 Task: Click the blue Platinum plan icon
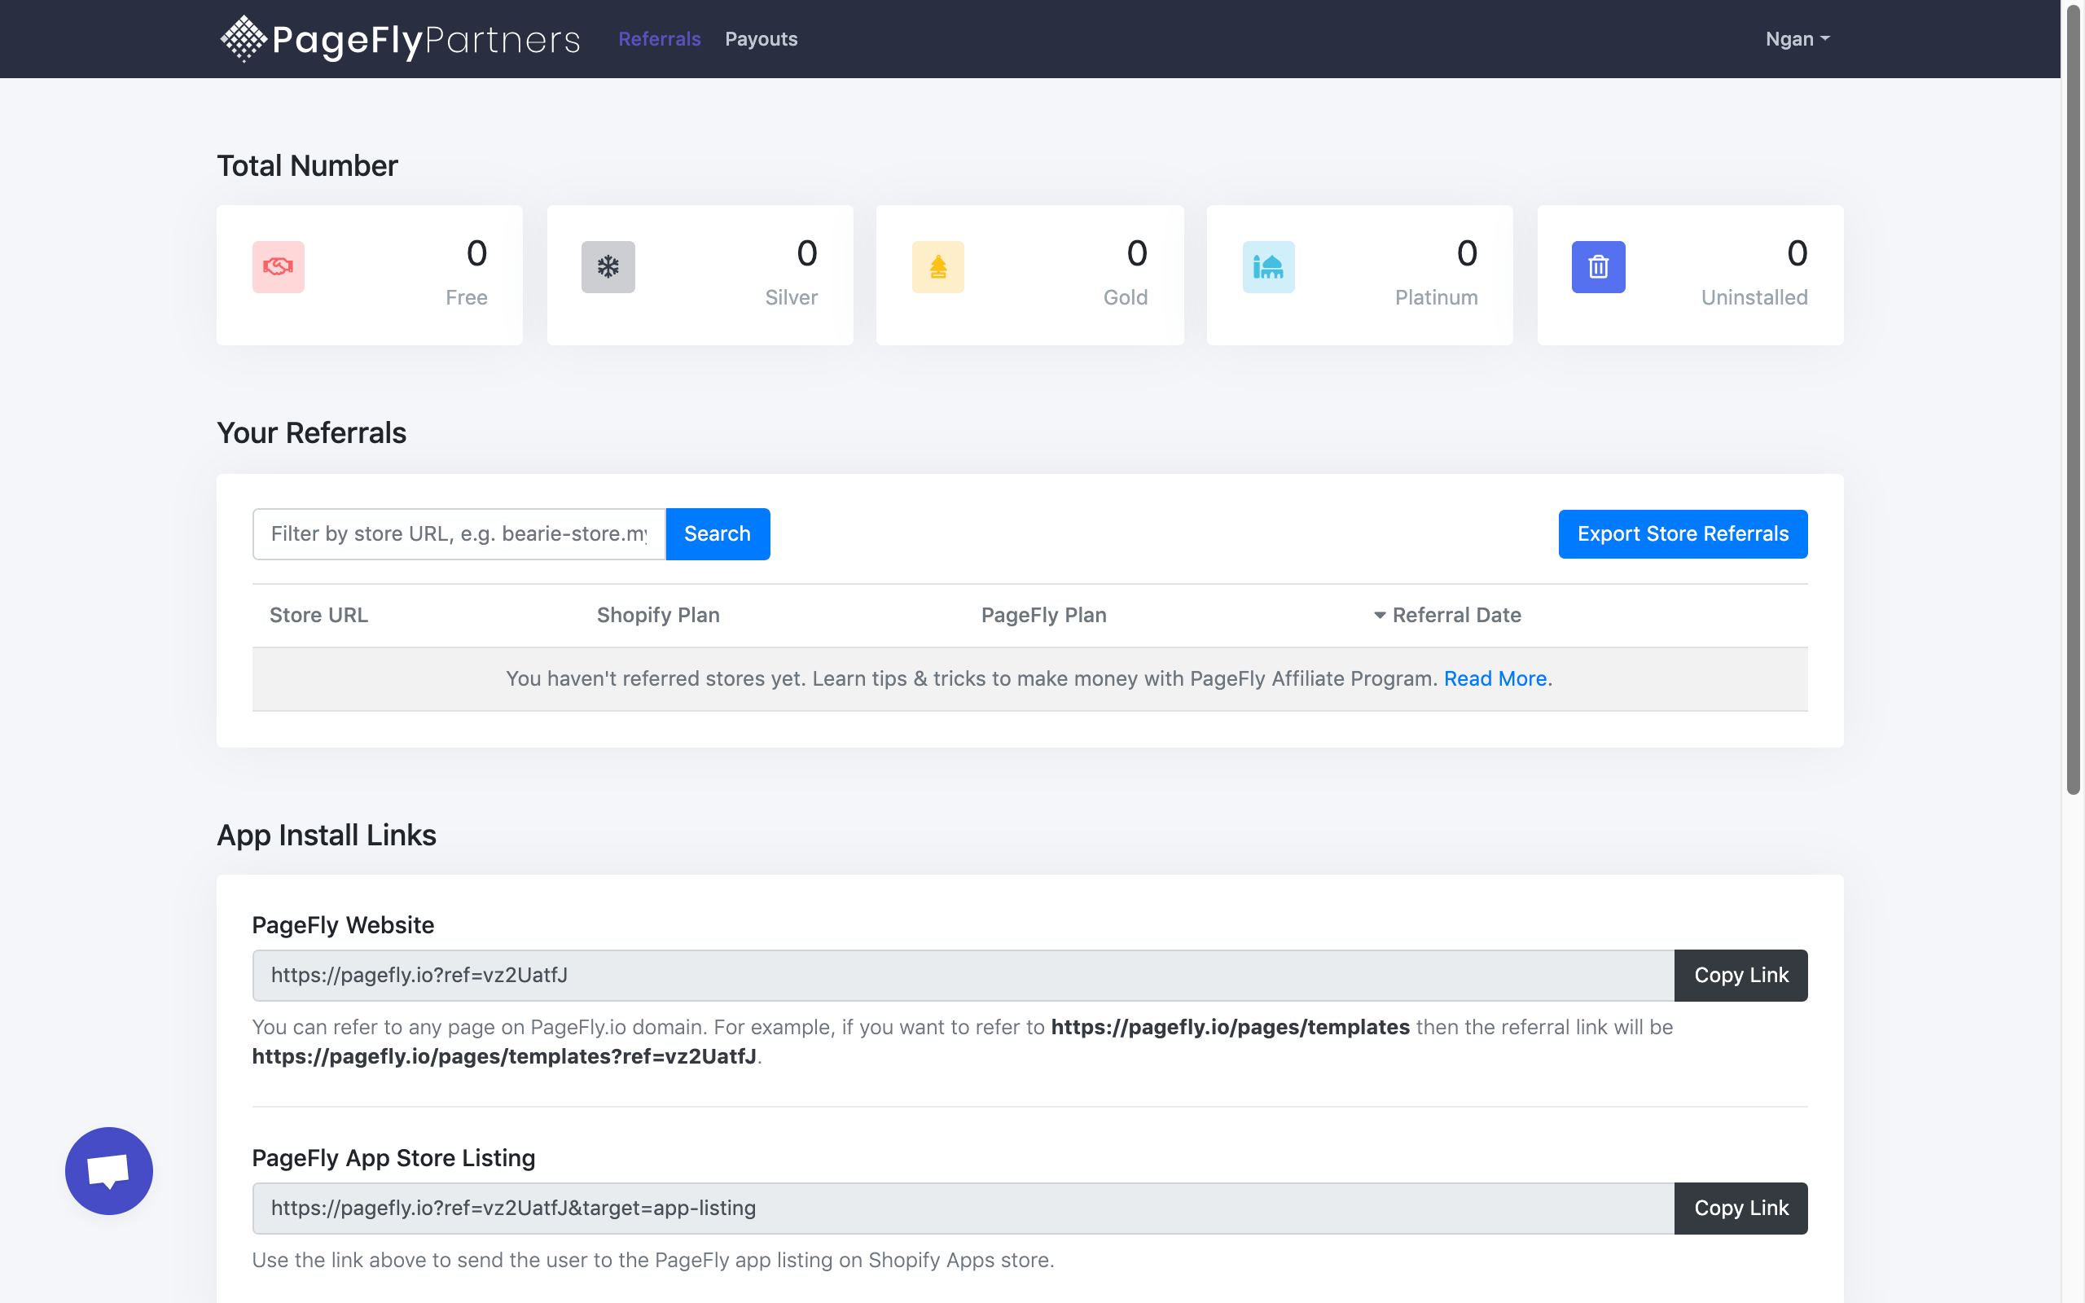pos(1268,267)
